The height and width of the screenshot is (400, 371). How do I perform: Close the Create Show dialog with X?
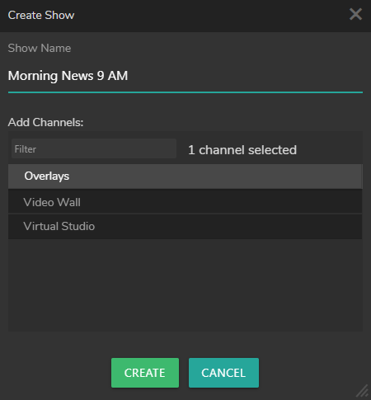pyautogui.click(x=355, y=14)
